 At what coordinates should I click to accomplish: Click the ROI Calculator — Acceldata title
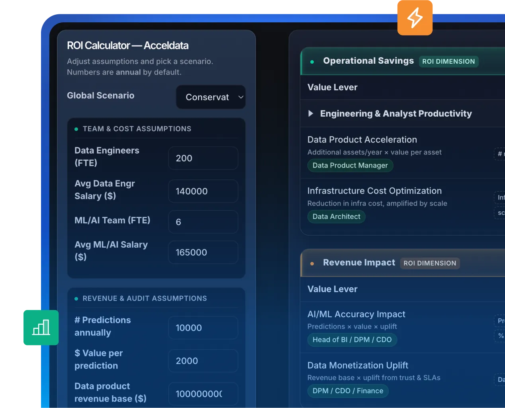[128, 45]
